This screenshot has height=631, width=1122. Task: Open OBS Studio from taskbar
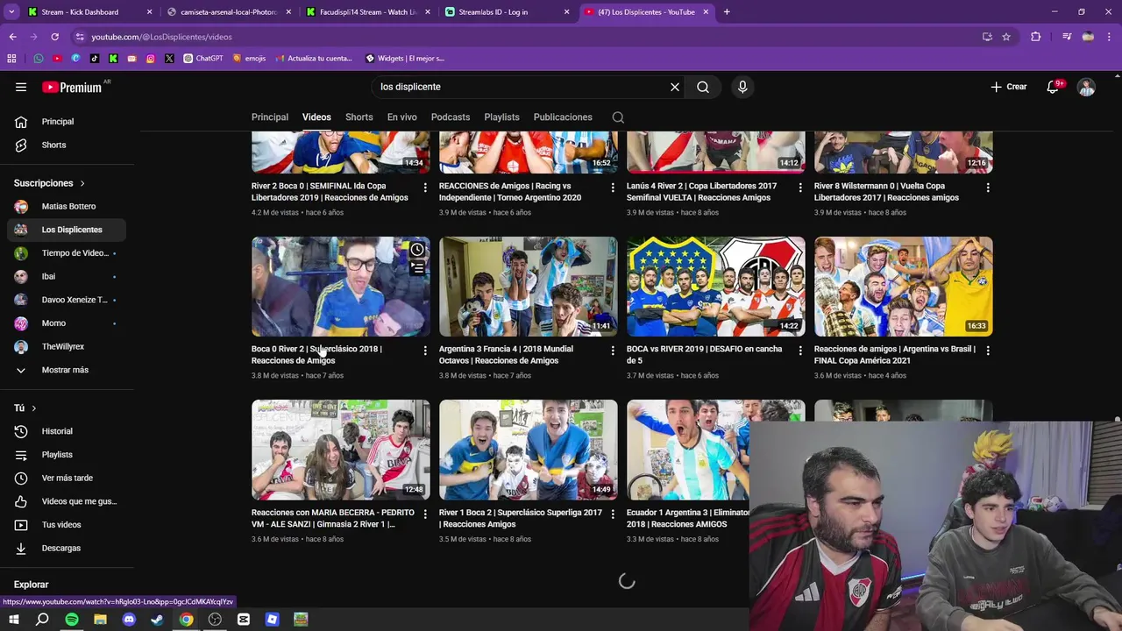tap(215, 620)
